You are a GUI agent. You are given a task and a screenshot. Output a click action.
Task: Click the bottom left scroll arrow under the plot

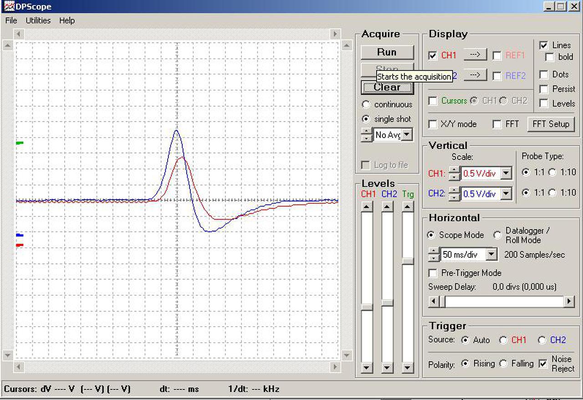19,366
